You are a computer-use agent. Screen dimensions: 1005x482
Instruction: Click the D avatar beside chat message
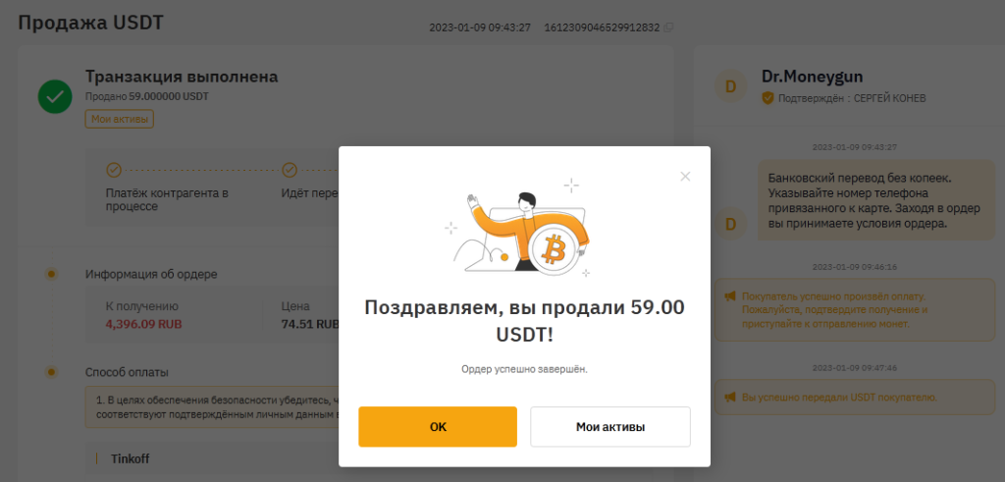tap(730, 224)
